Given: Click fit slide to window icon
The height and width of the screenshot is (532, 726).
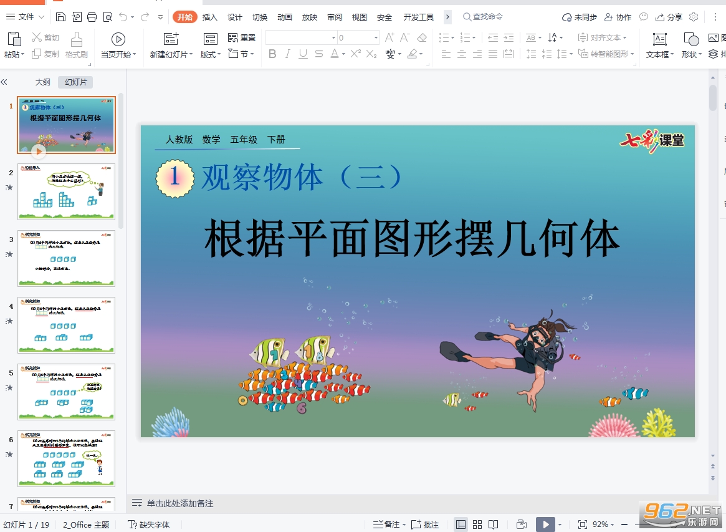Looking at the screenshot, I should pyautogui.click(x=583, y=524).
